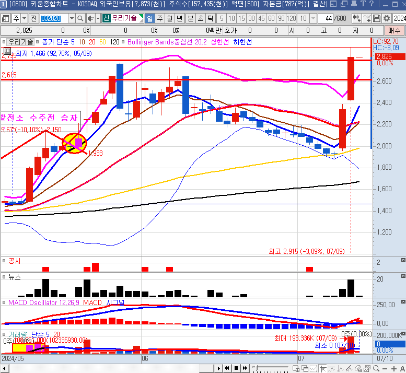This screenshot has height=373, width=406.
Task: Click the red 매수 buy button
Action: coord(393,30)
